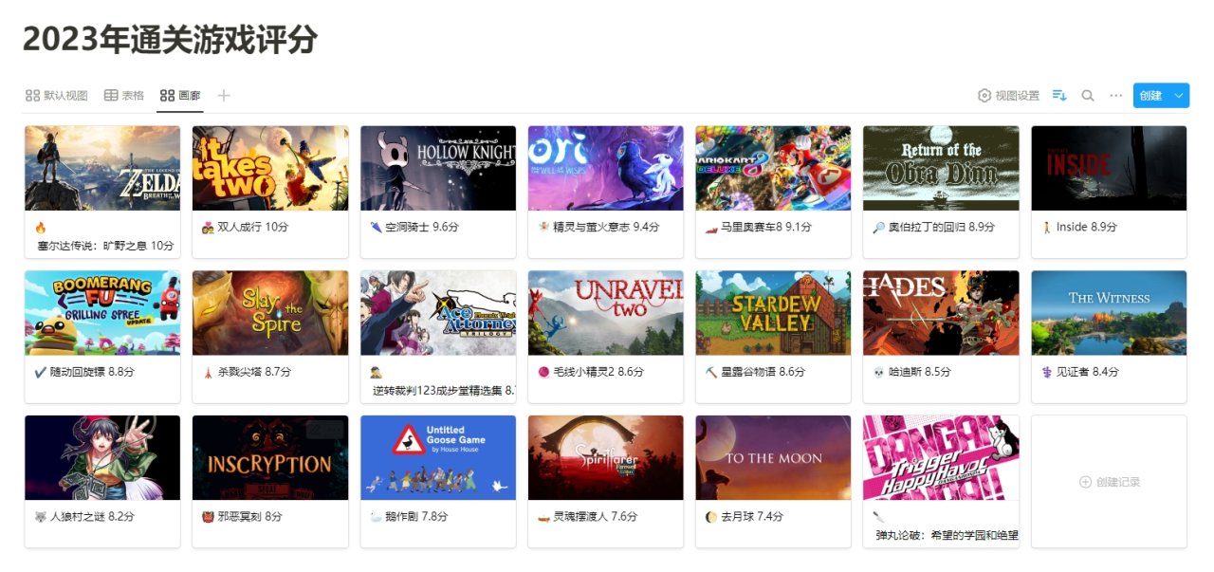Open the more options ellipsis icon
Screen dimensions: 1214x572
1116,96
